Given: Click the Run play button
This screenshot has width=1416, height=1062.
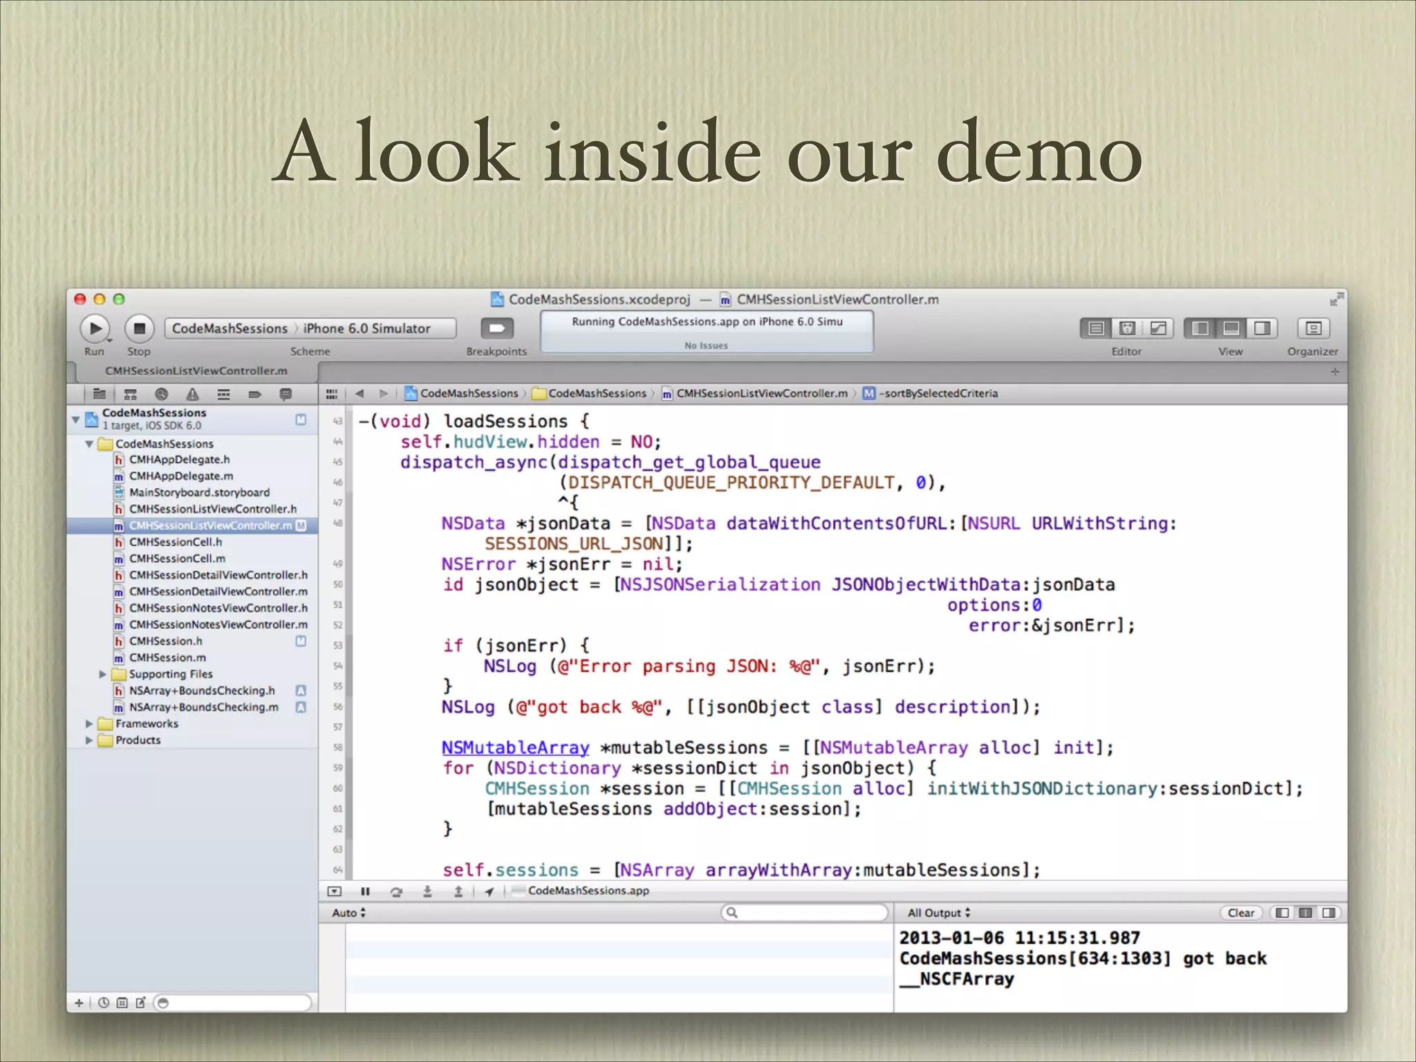Looking at the screenshot, I should click(95, 328).
